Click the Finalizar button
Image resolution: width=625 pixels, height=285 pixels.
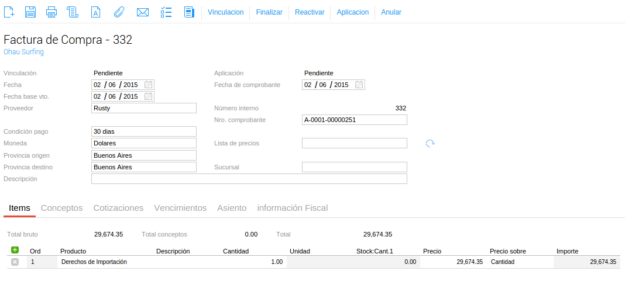pyautogui.click(x=269, y=12)
